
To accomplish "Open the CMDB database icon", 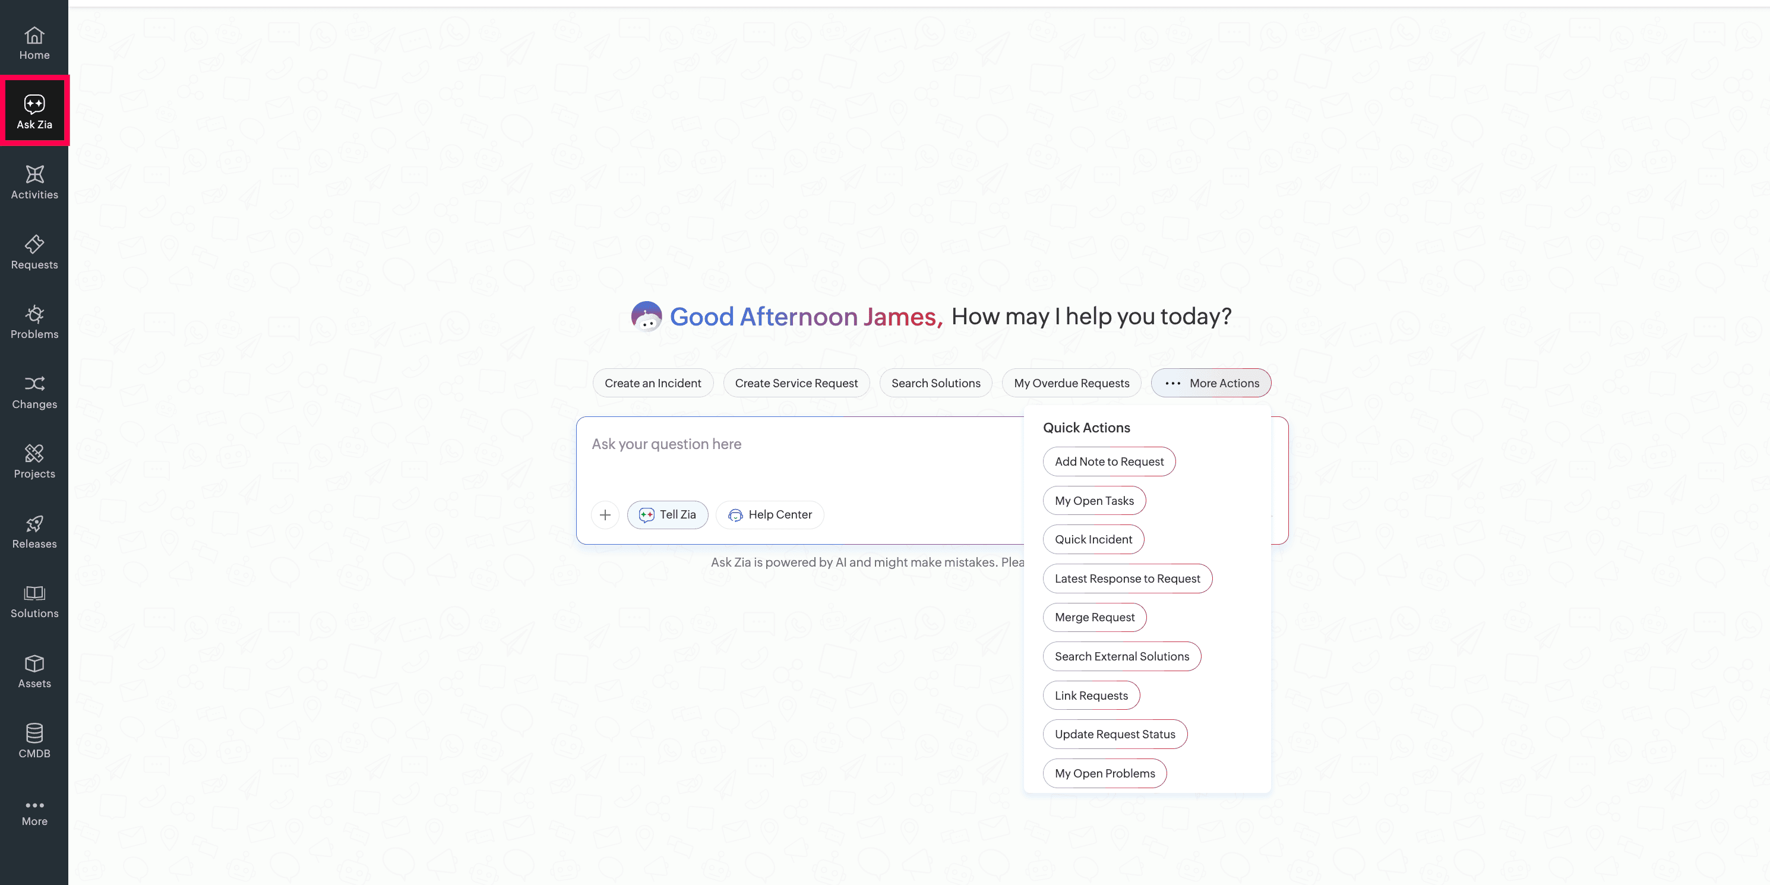I will pos(34,741).
